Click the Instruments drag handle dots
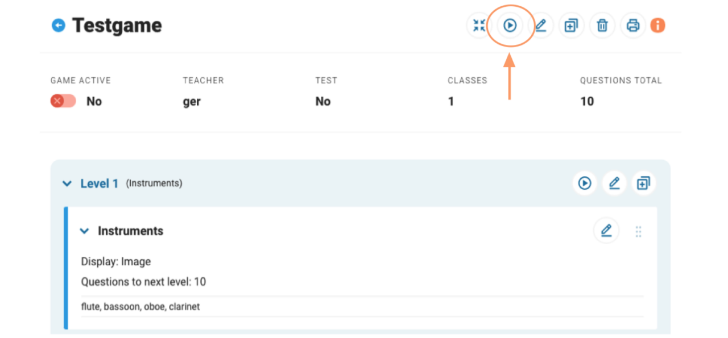728x338 pixels. [x=638, y=232]
